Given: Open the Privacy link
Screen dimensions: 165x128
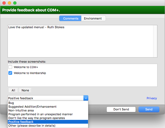Looking at the screenshot, I should (x=151, y=98).
